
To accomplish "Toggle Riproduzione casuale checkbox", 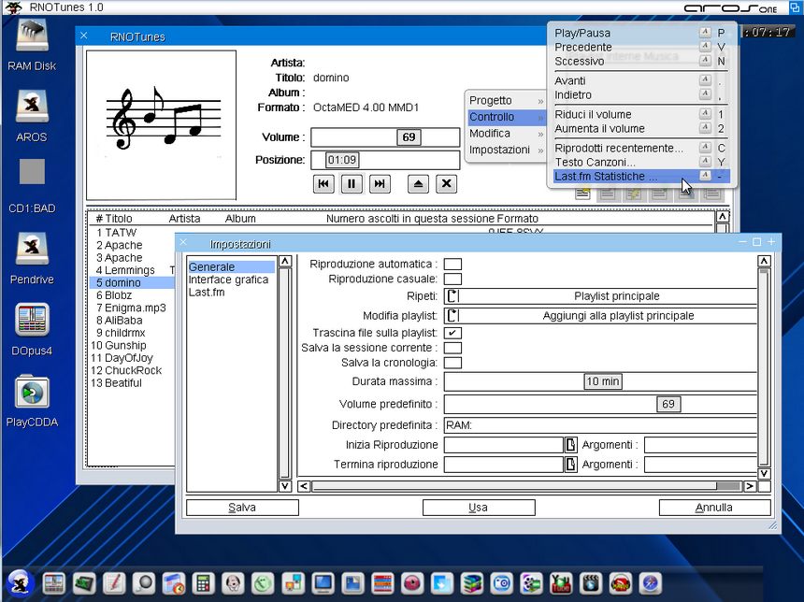I will pos(452,279).
